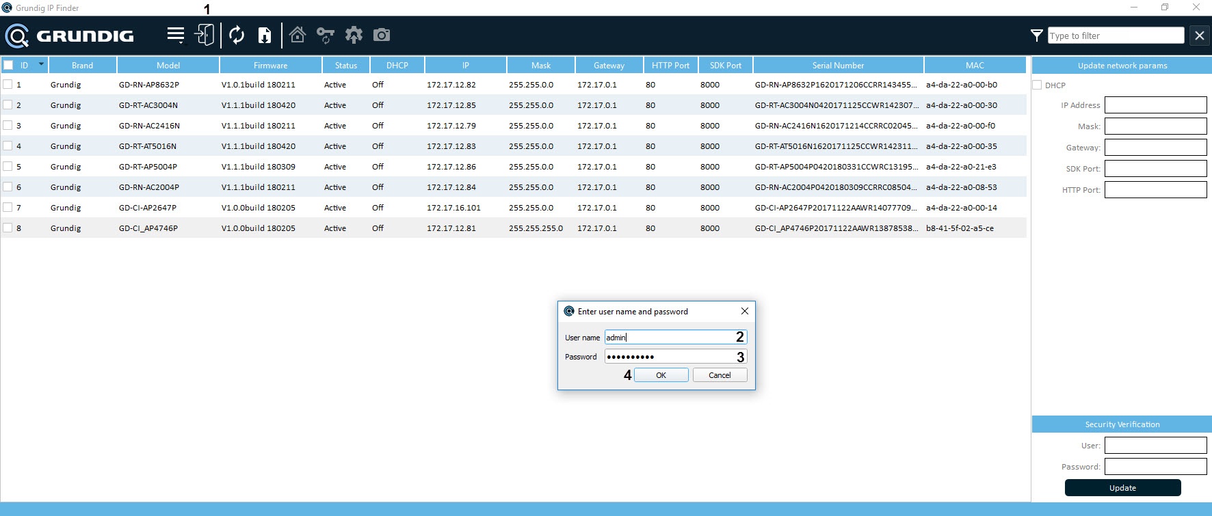
Task: Click the export file download icon
Action: click(x=265, y=35)
